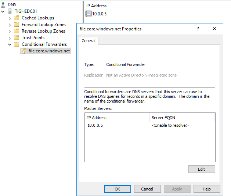Confirm the dialog with OK

[x=118, y=189]
